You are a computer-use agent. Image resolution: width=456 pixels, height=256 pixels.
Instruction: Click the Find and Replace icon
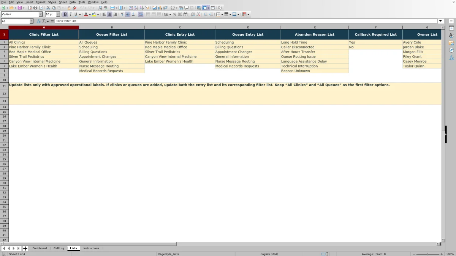(100, 8)
